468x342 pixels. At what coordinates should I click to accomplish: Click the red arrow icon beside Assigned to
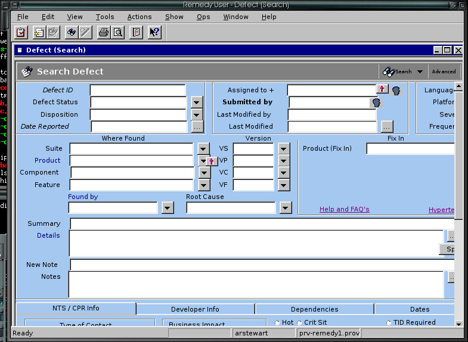[x=382, y=89]
